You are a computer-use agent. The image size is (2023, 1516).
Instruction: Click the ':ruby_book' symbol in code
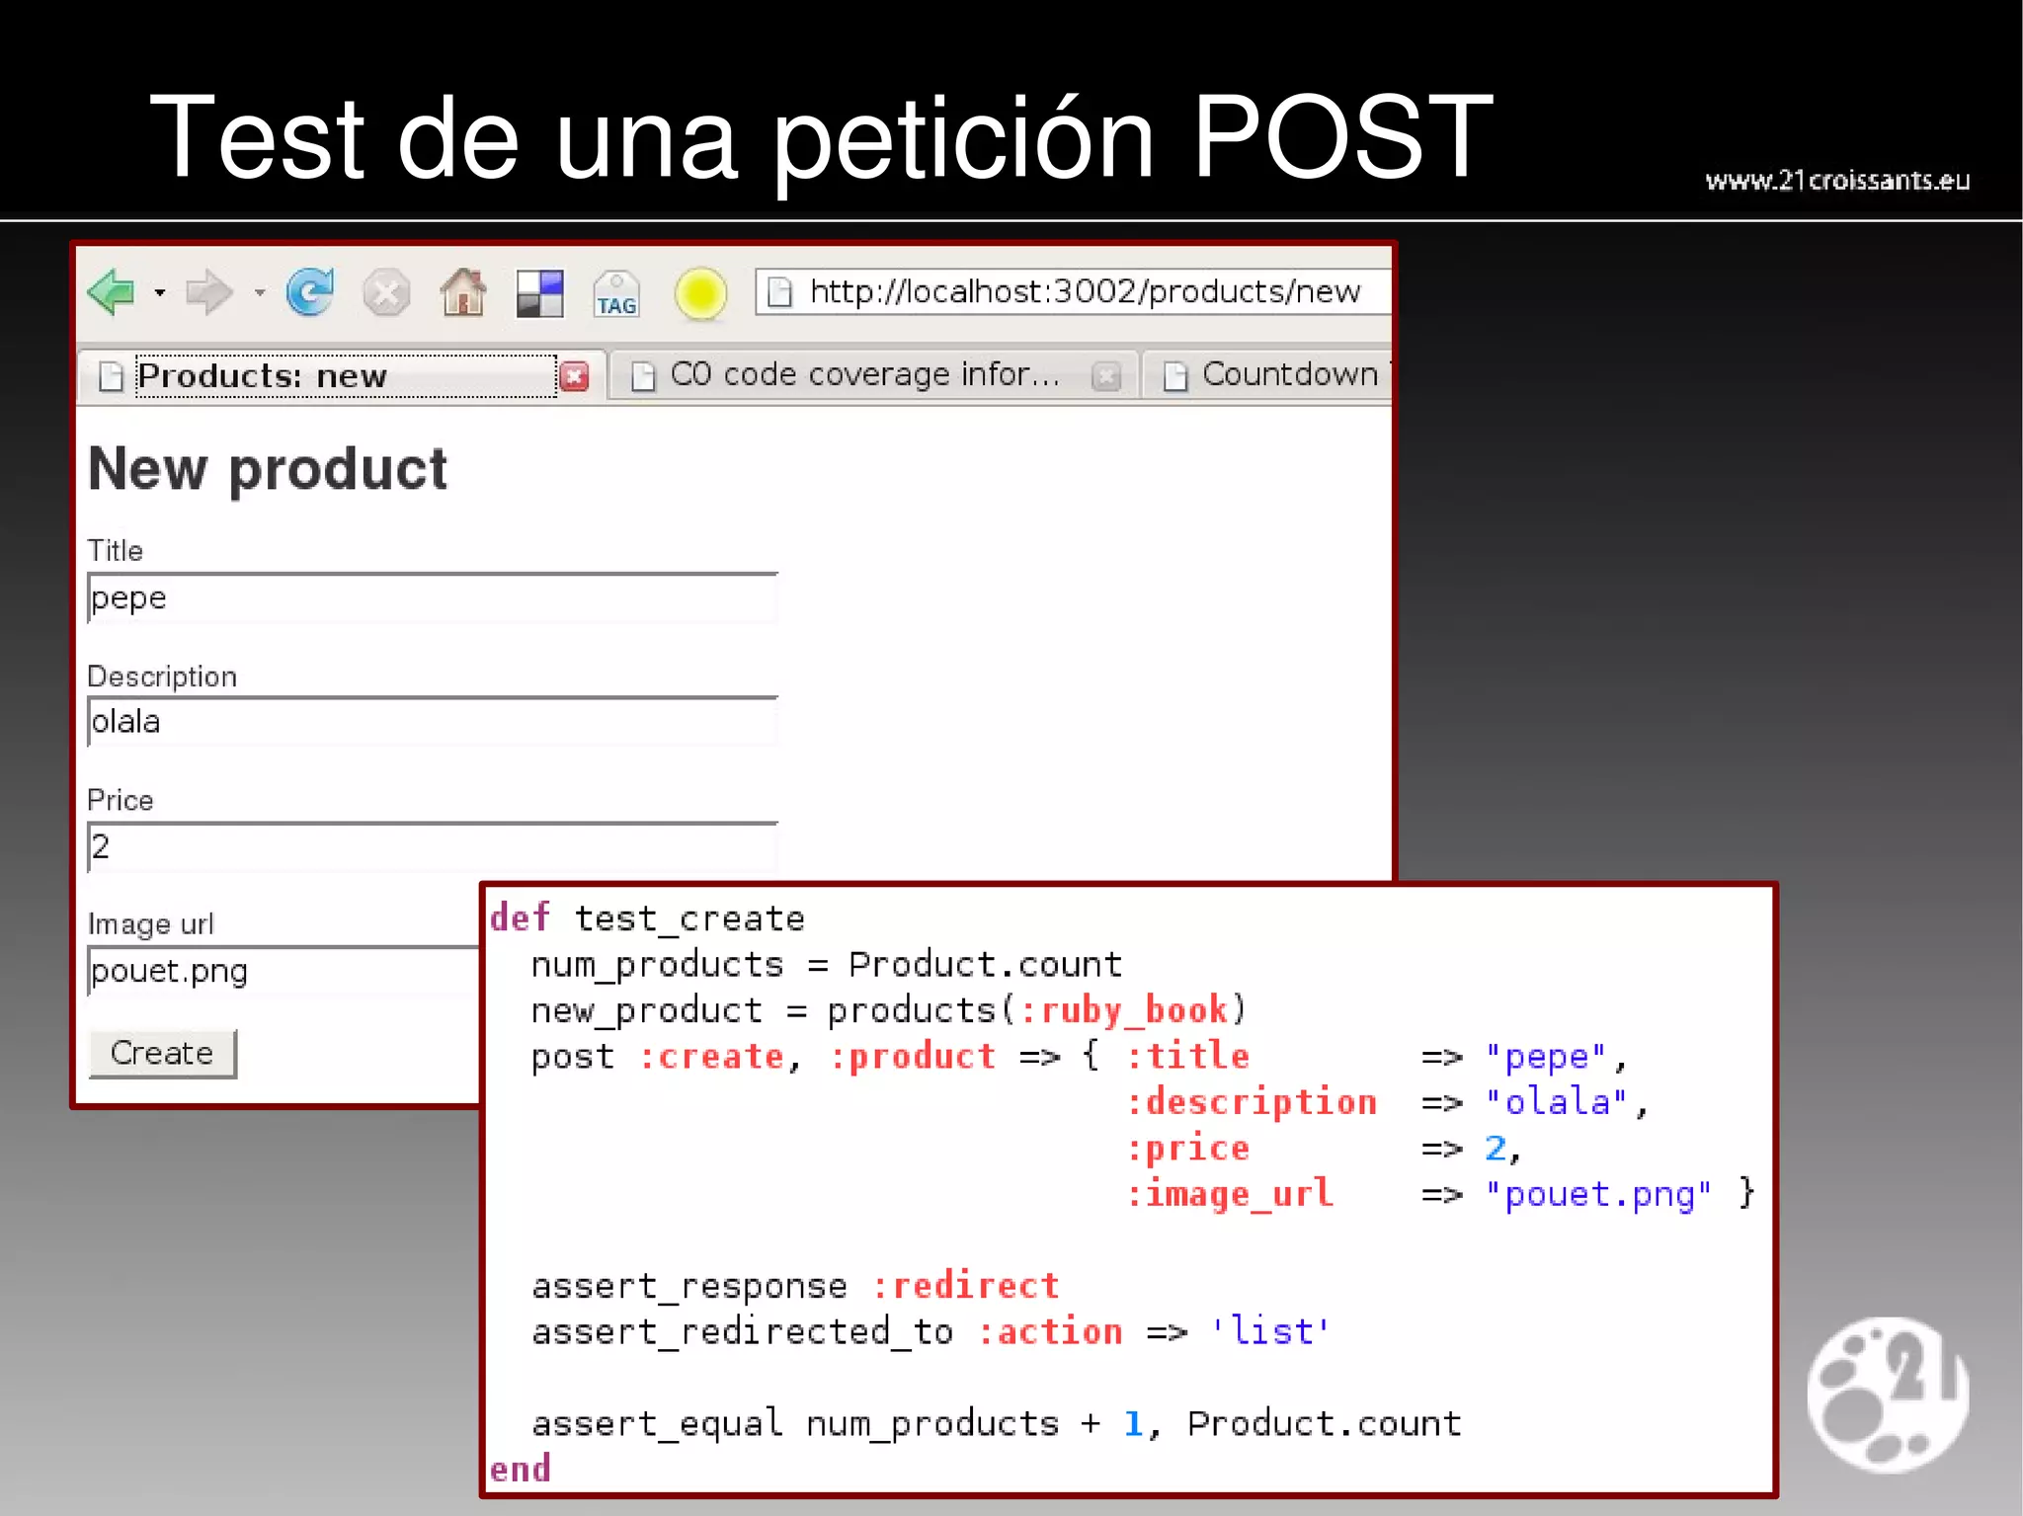pyautogui.click(x=1124, y=1010)
